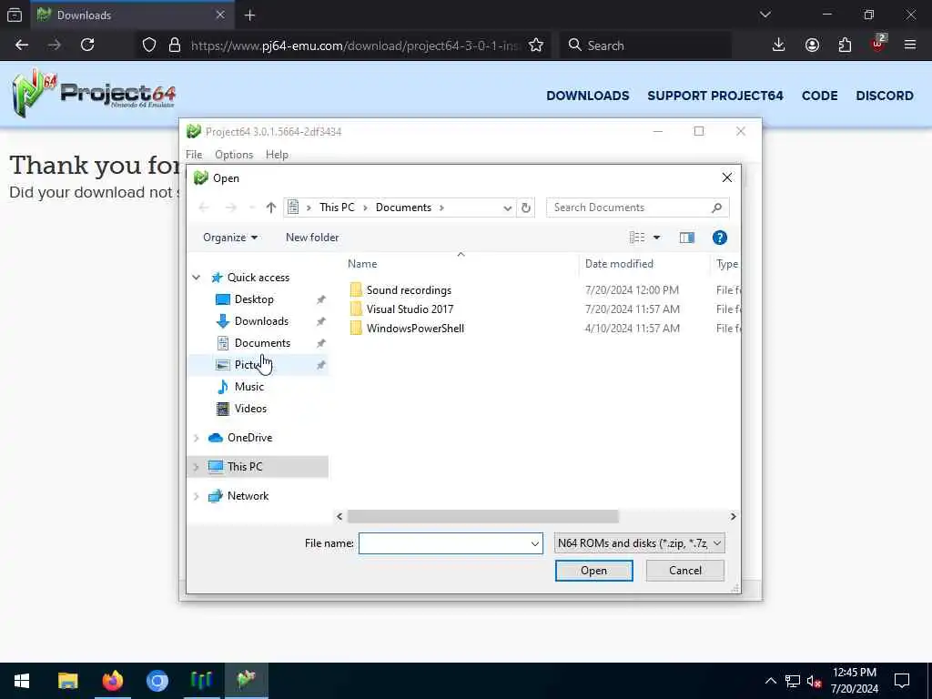Image resolution: width=932 pixels, height=699 pixels.
Task: Select Desktop in Quick access
Action: (254, 299)
